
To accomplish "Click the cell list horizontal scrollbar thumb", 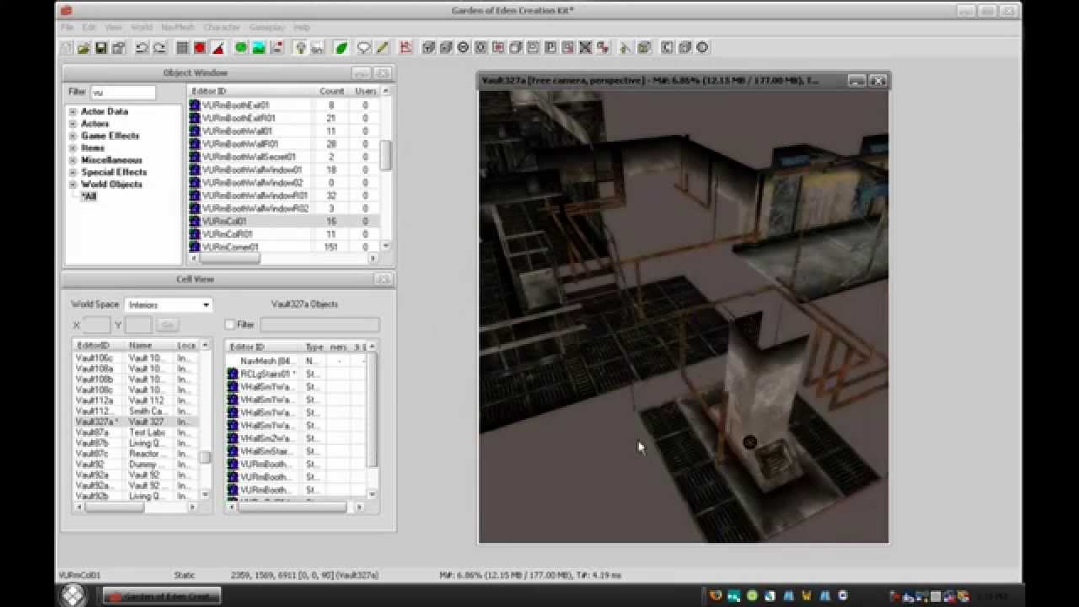I will pyautogui.click(x=113, y=507).
